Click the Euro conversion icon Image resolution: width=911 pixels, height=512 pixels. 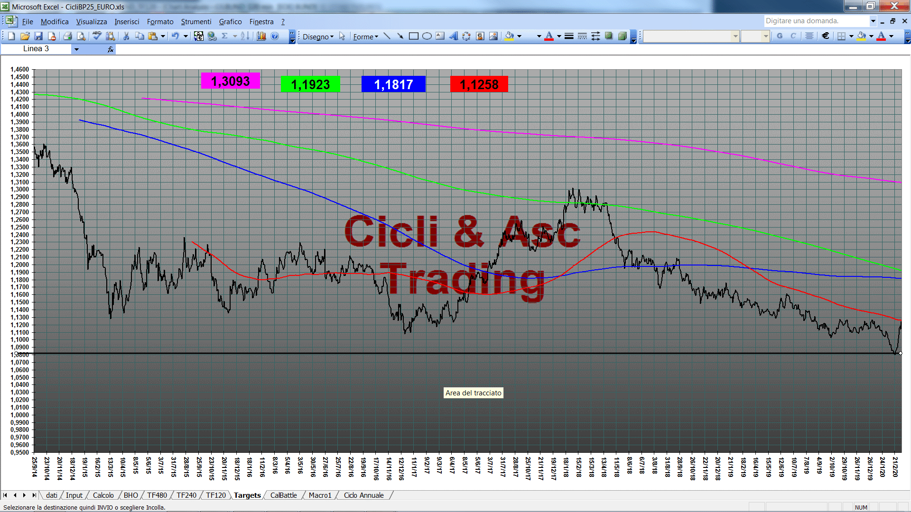click(x=199, y=37)
